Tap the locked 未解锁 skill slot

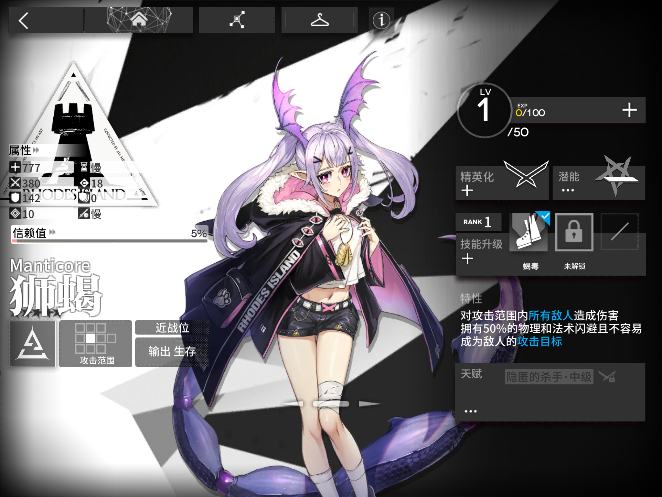point(574,232)
